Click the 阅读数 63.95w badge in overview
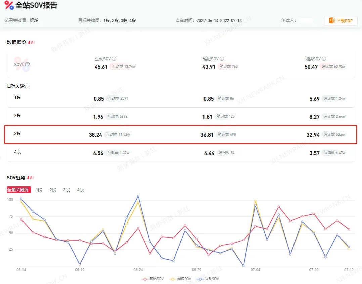Viewport: 362px width, 284px height. (333, 66)
